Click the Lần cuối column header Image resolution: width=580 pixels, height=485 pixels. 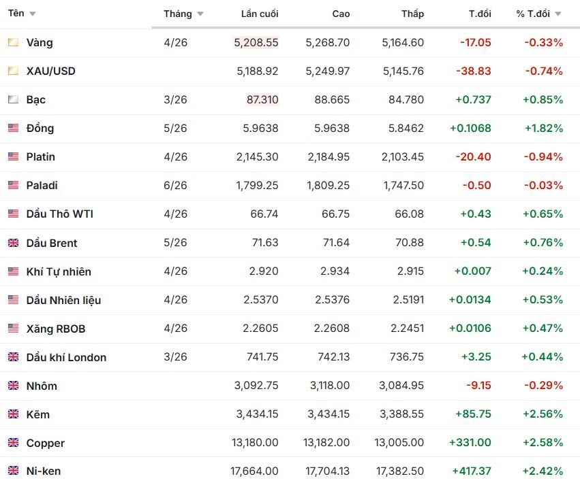pyautogui.click(x=260, y=14)
